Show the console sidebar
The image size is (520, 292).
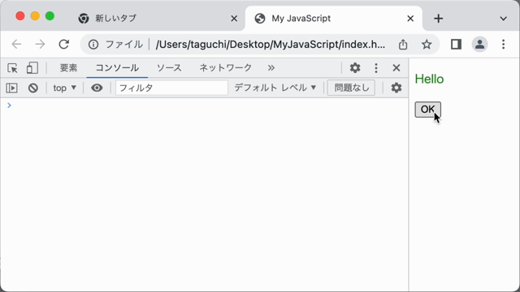11,88
